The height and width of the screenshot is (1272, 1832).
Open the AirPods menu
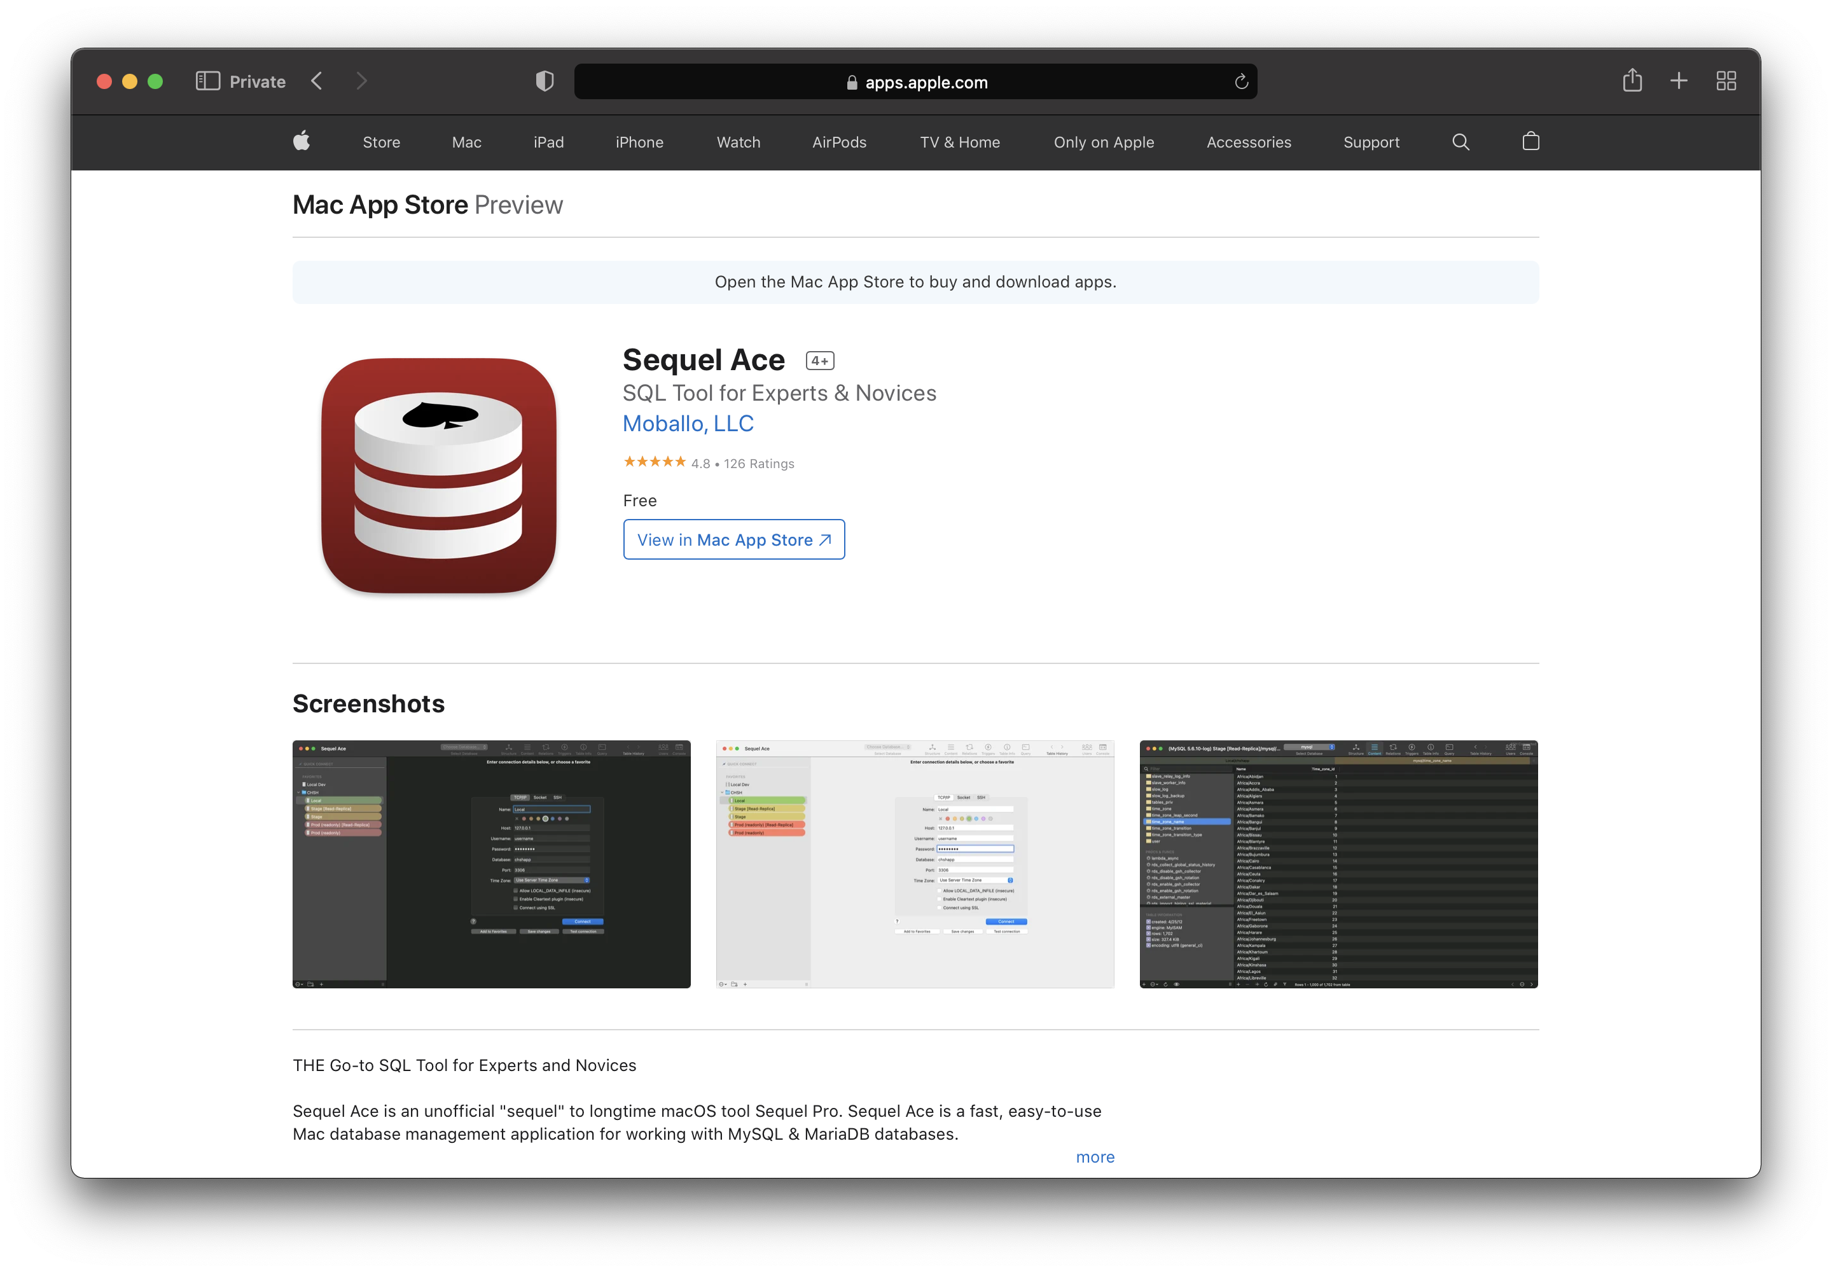tap(838, 142)
